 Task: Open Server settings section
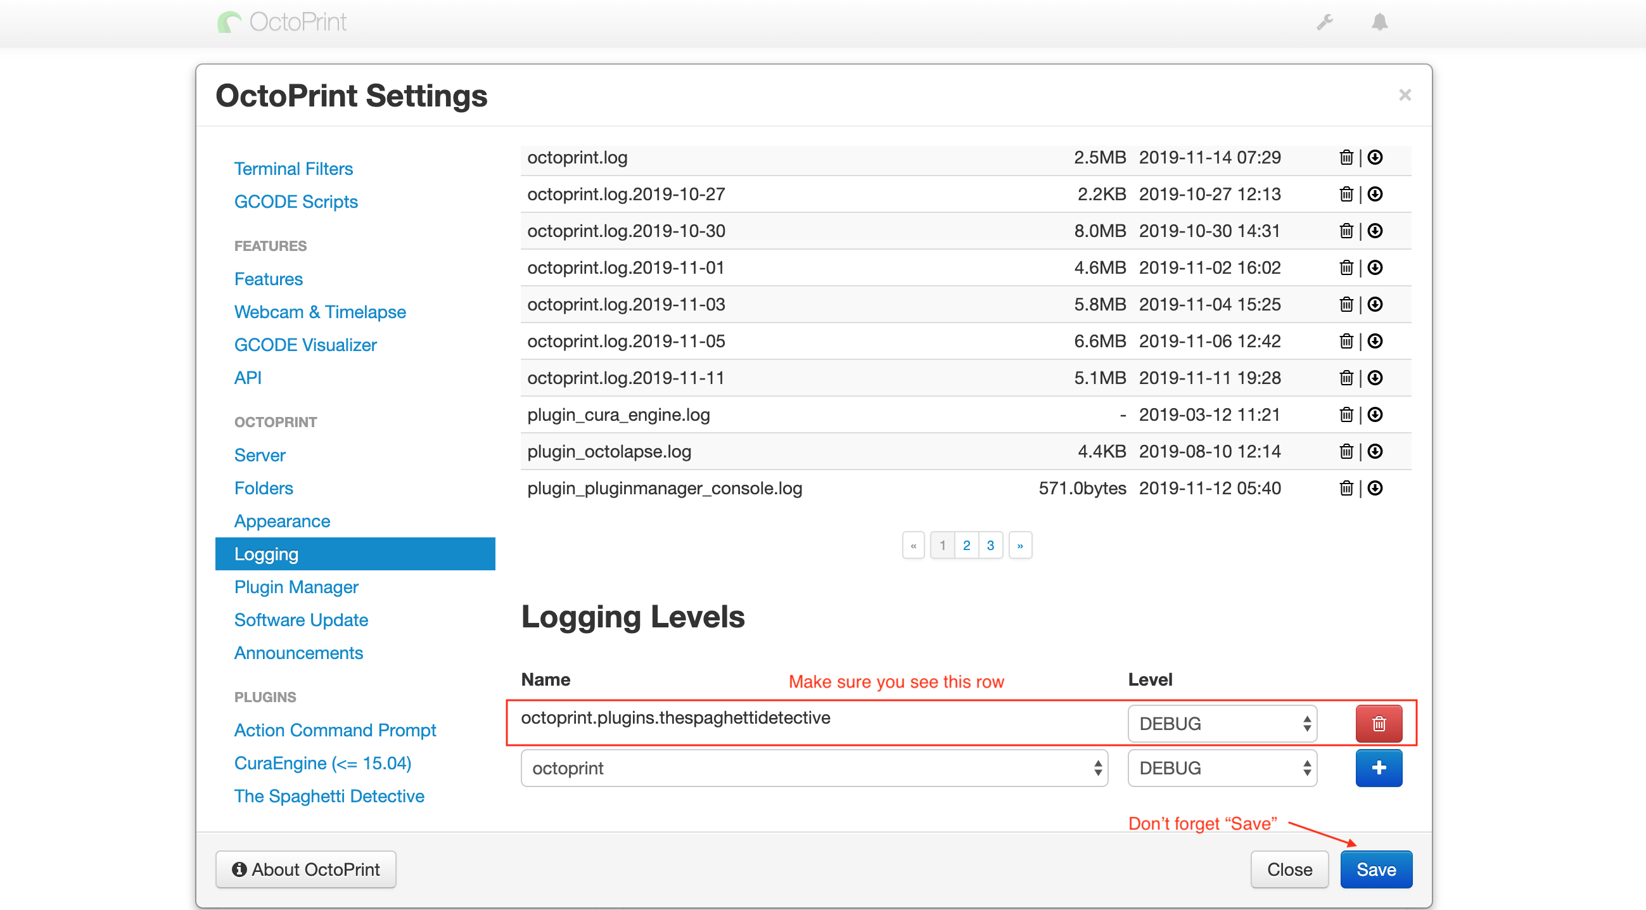259,455
